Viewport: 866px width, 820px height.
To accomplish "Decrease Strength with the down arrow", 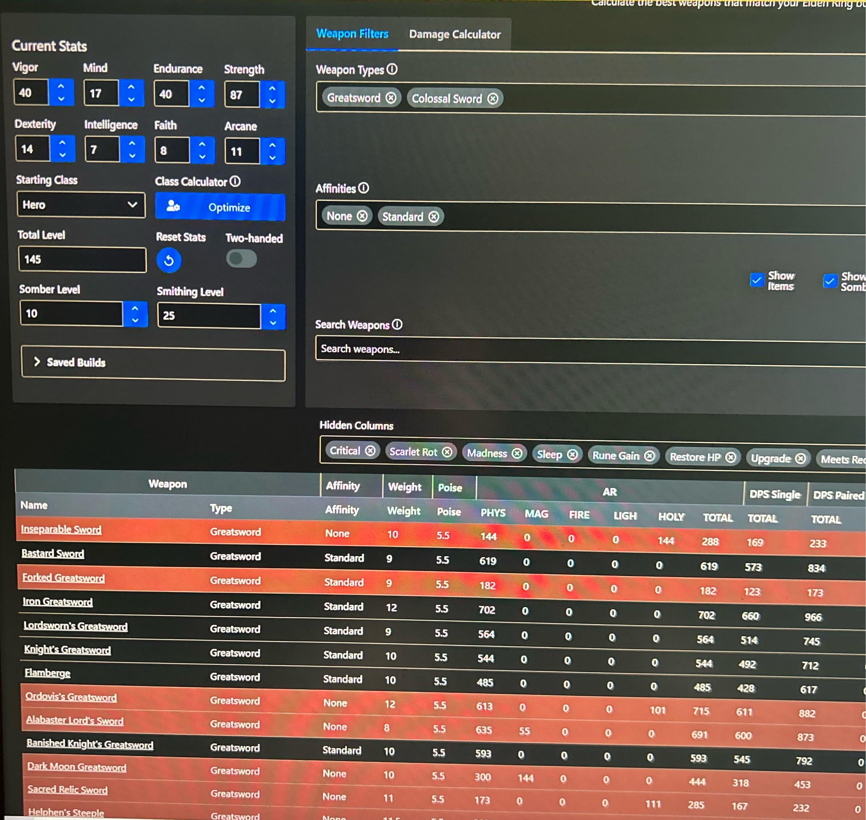I will coord(272,101).
